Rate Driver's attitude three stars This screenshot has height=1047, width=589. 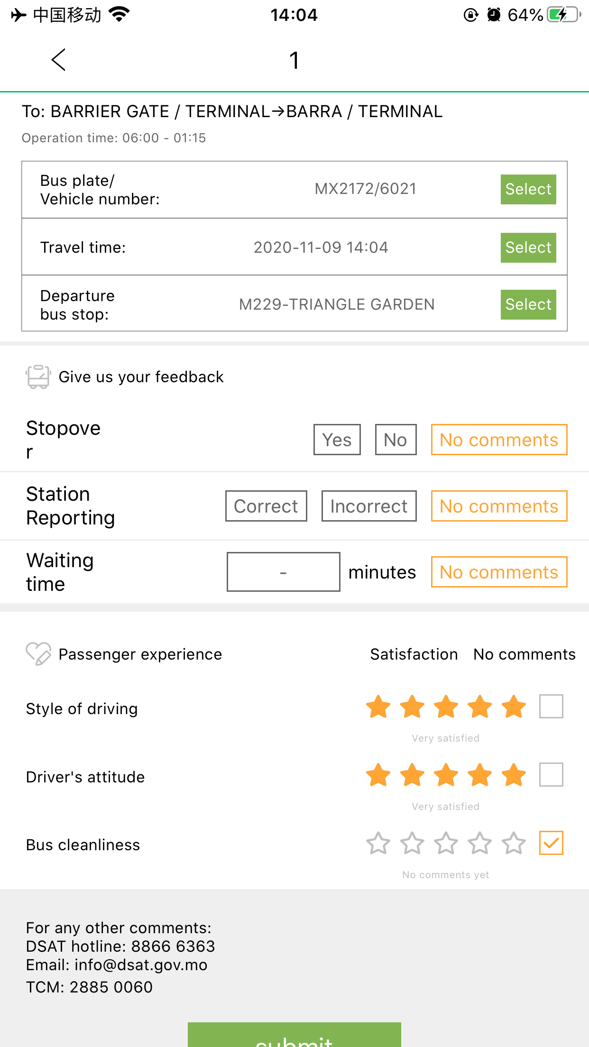coord(446,775)
